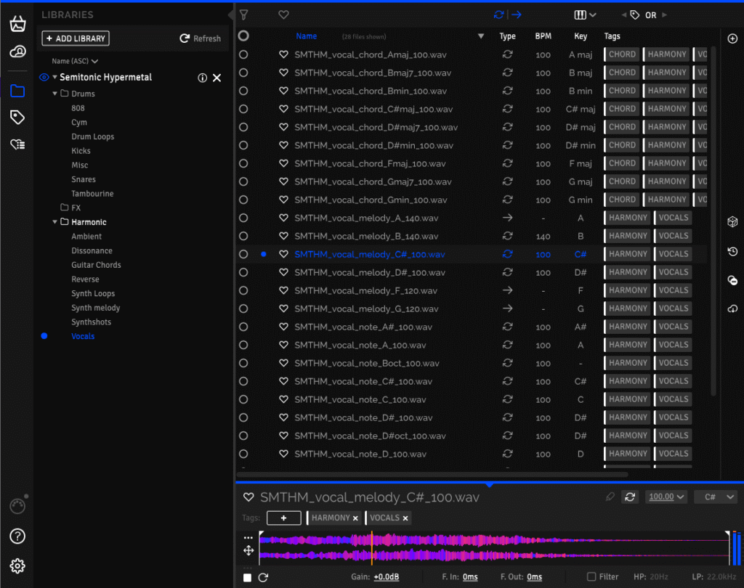Select Guitar Chords folder

point(96,265)
